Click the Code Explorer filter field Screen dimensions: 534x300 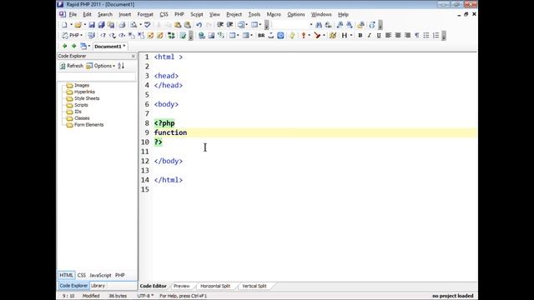tap(97, 77)
